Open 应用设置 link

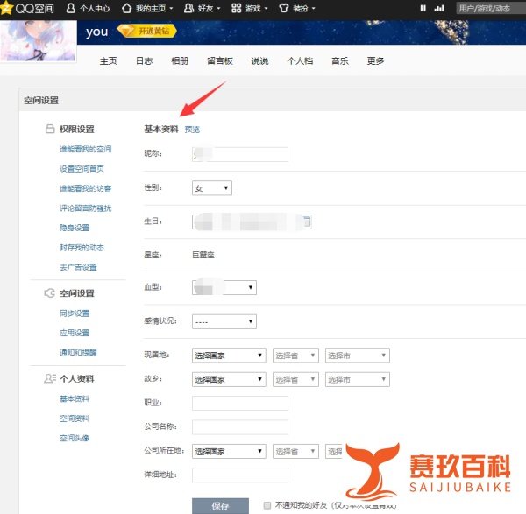pyautogui.click(x=75, y=333)
